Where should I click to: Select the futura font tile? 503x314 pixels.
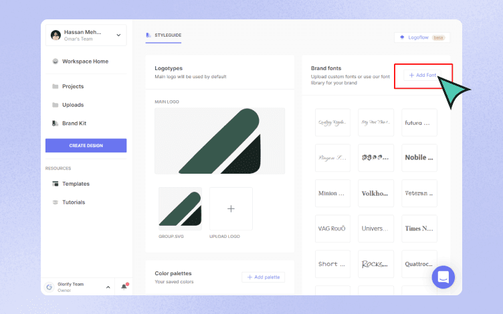419,122
